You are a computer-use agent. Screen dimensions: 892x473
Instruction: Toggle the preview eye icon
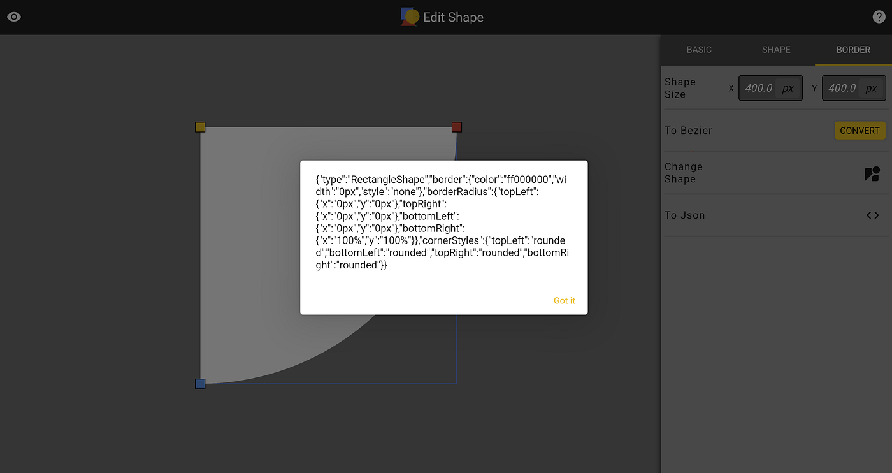pyautogui.click(x=14, y=17)
